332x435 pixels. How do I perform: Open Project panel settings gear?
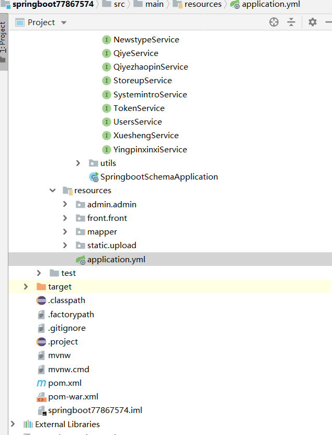[313, 22]
